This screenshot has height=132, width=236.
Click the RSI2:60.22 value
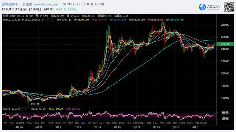tap(56, 109)
